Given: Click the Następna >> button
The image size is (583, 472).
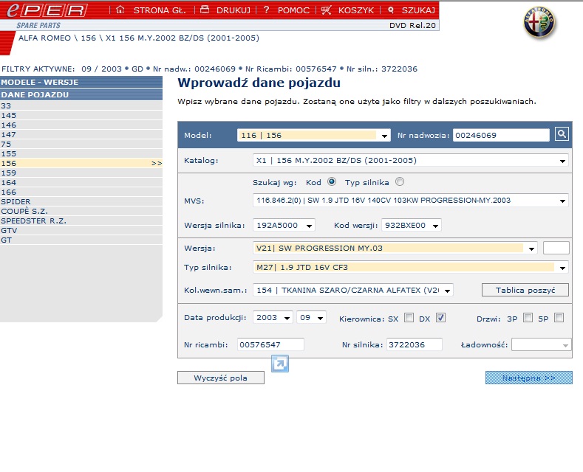Looking at the screenshot, I should (x=529, y=378).
